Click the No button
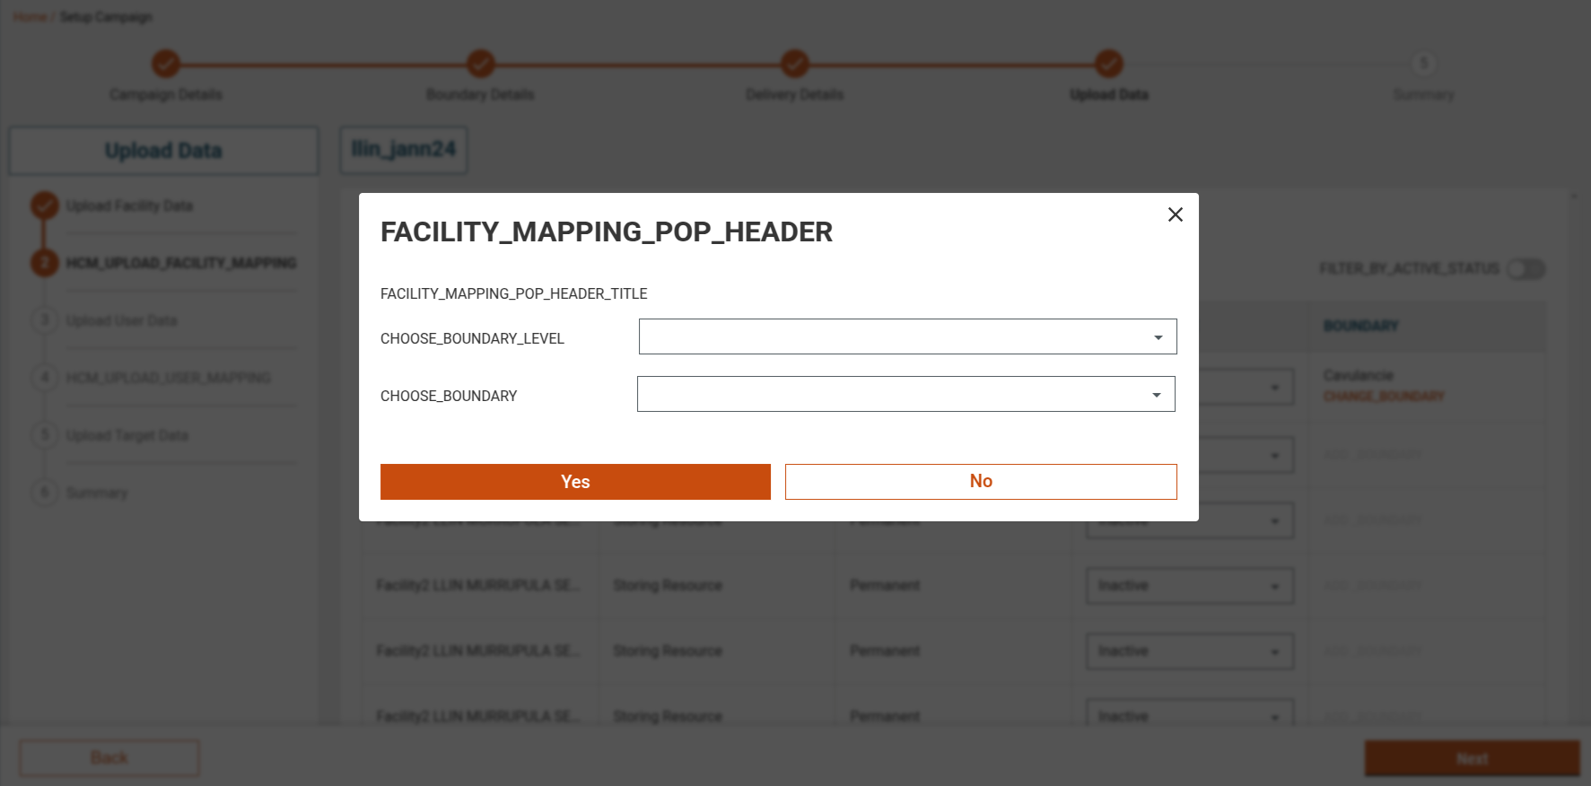This screenshot has width=1591, height=786. (x=980, y=482)
